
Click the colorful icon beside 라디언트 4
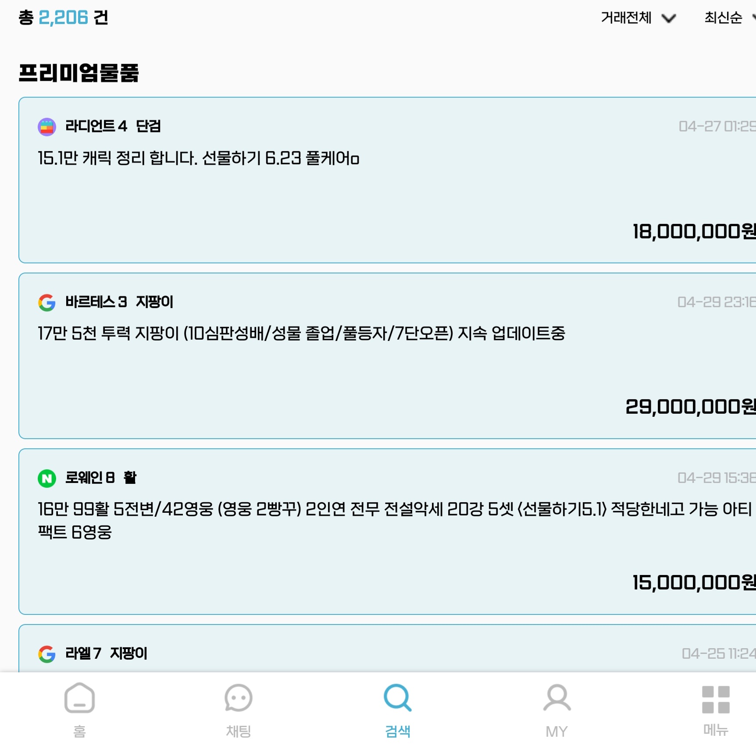pyautogui.click(x=47, y=127)
